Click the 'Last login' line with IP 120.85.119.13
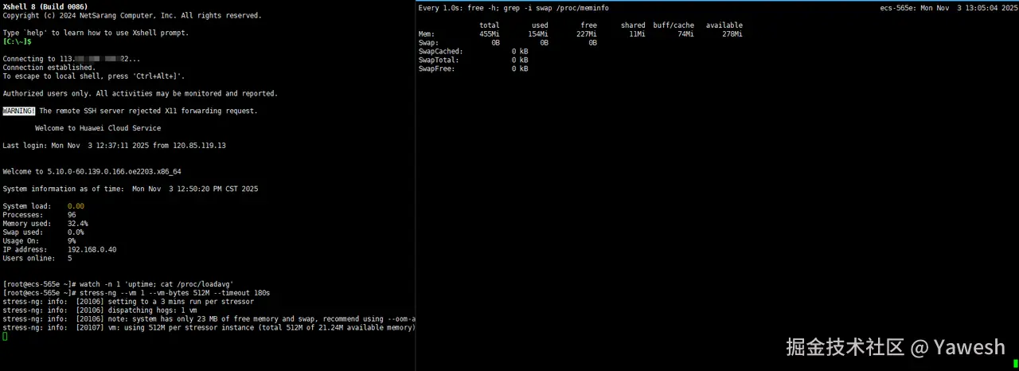The height and width of the screenshot is (371, 1019). (115, 146)
